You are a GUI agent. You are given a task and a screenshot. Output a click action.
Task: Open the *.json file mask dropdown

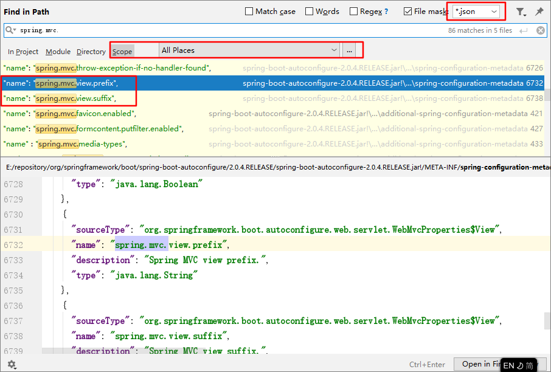tap(494, 12)
